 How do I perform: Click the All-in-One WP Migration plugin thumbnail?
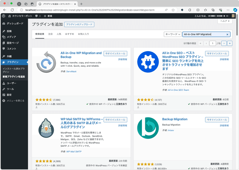[x=46, y=62]
